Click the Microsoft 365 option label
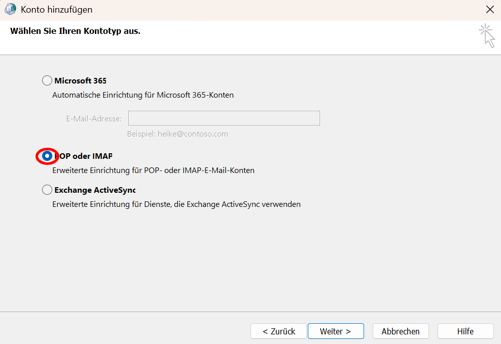The height and width of the screenshot is (344, 501). pyautogui.click(x=80, y=80)
